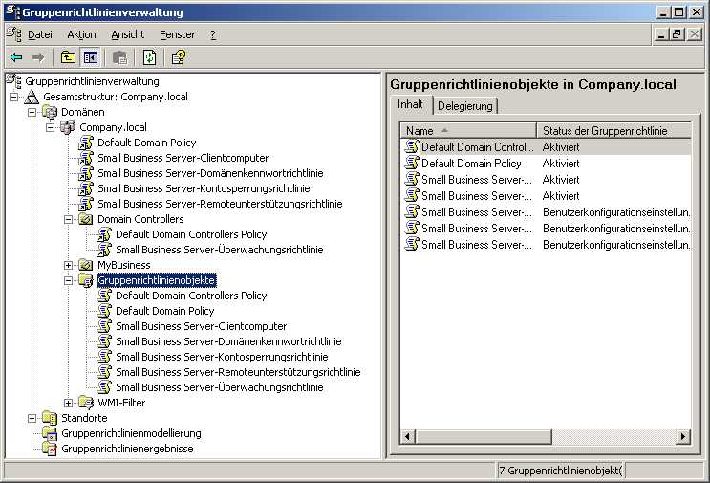Click the horizontal scrollbar thumb in list

coord(484,436)
